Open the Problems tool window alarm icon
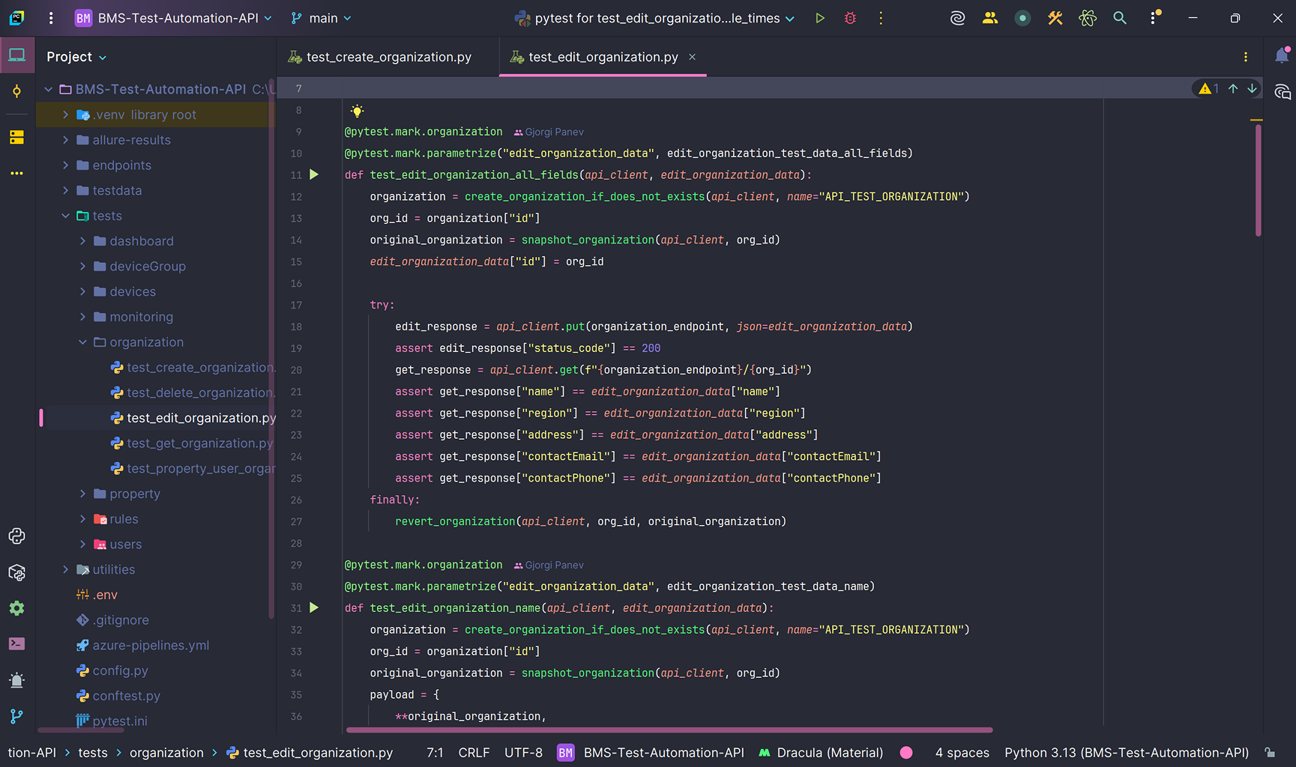Image resolution: width=1296 pixels, height=767 pixels. 16,680
